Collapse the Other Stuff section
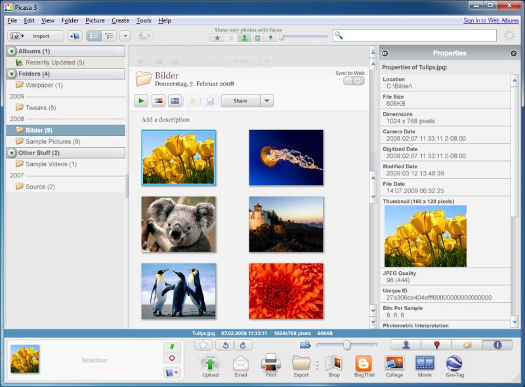Image resolution: width=525 pixels, height=387 pixels. pyautogui.click(x=12, y=153)
